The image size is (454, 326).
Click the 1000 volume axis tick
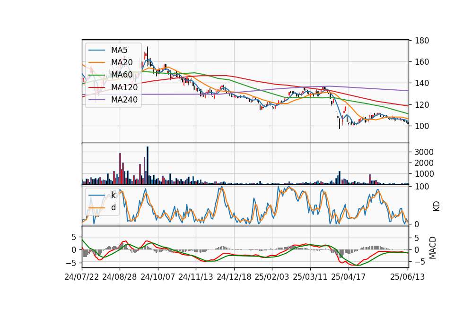(424, 174)
